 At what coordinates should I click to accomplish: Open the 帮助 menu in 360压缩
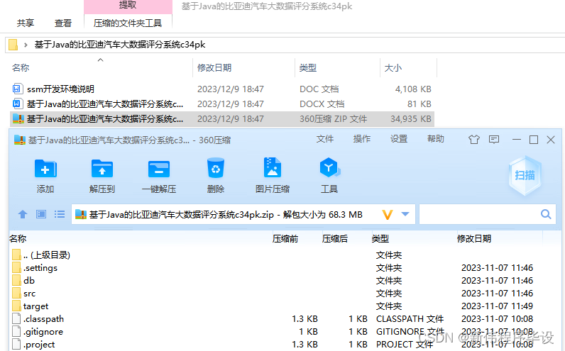click(x=436, y=139)
